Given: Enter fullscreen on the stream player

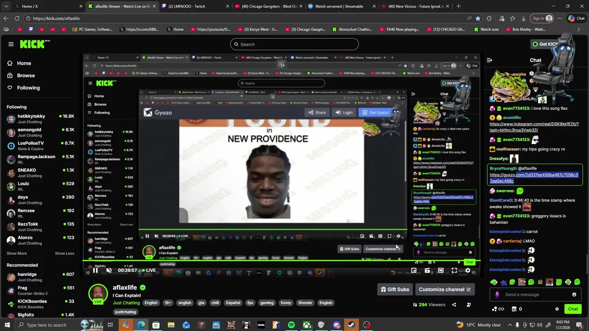Looking at the screenshot, I should coord(454,270).
